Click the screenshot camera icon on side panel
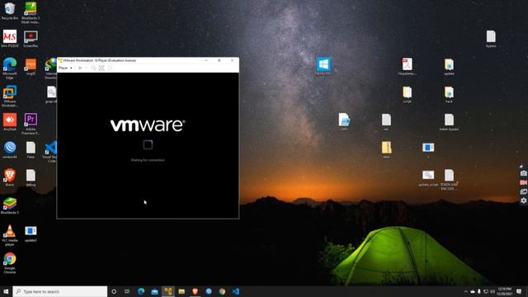The height and width of the screenshot is (297, 528). tap(523, 173)
